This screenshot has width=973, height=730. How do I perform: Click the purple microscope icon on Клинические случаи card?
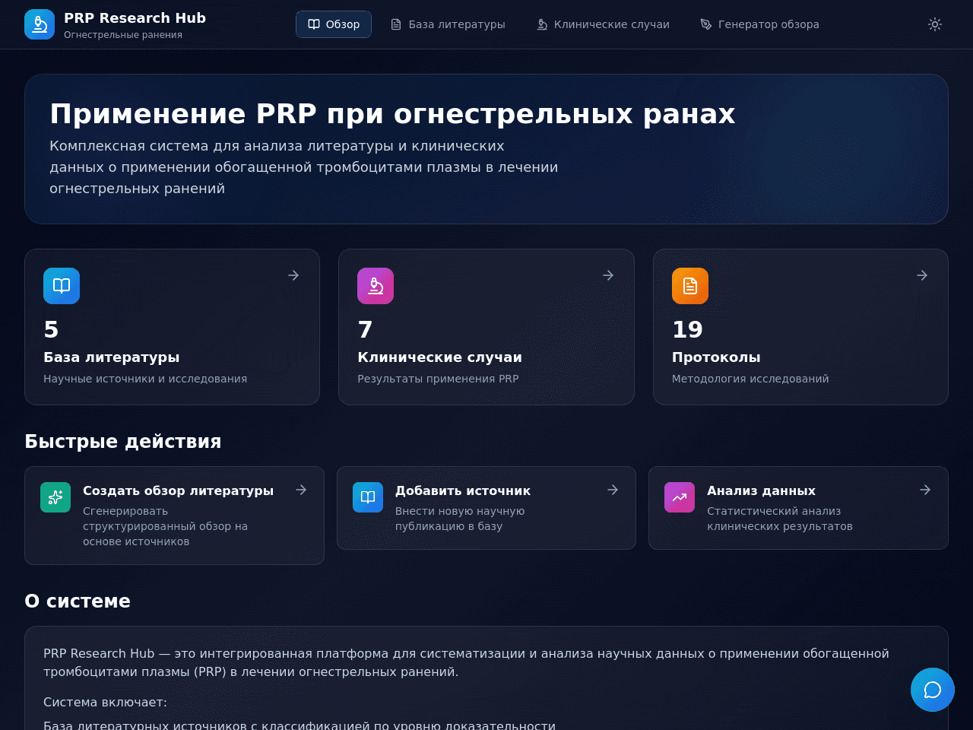(x=376, y=286)
